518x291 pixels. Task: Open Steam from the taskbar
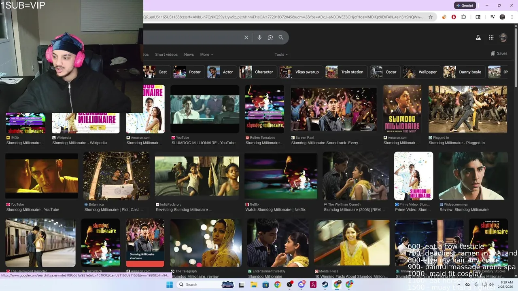pos(325,285)
